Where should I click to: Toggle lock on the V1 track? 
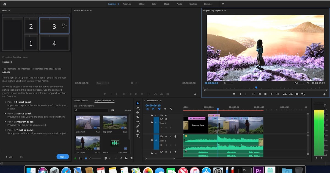click(x=152, y=122)
